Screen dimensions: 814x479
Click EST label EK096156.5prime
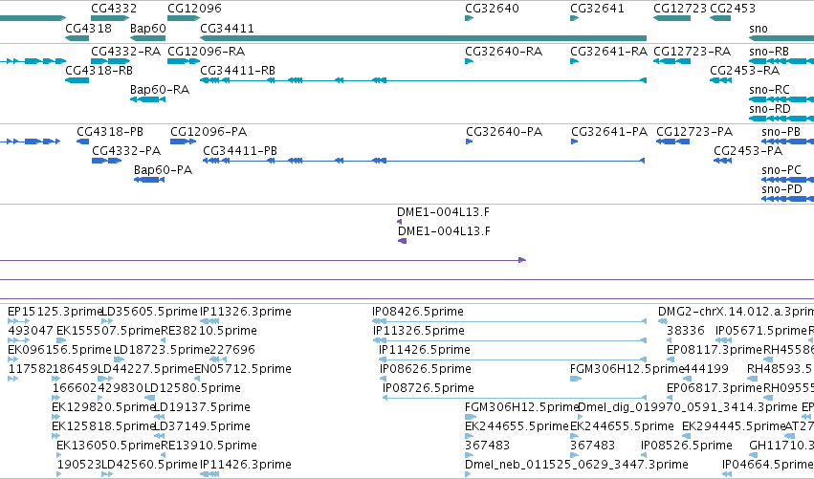59,350
